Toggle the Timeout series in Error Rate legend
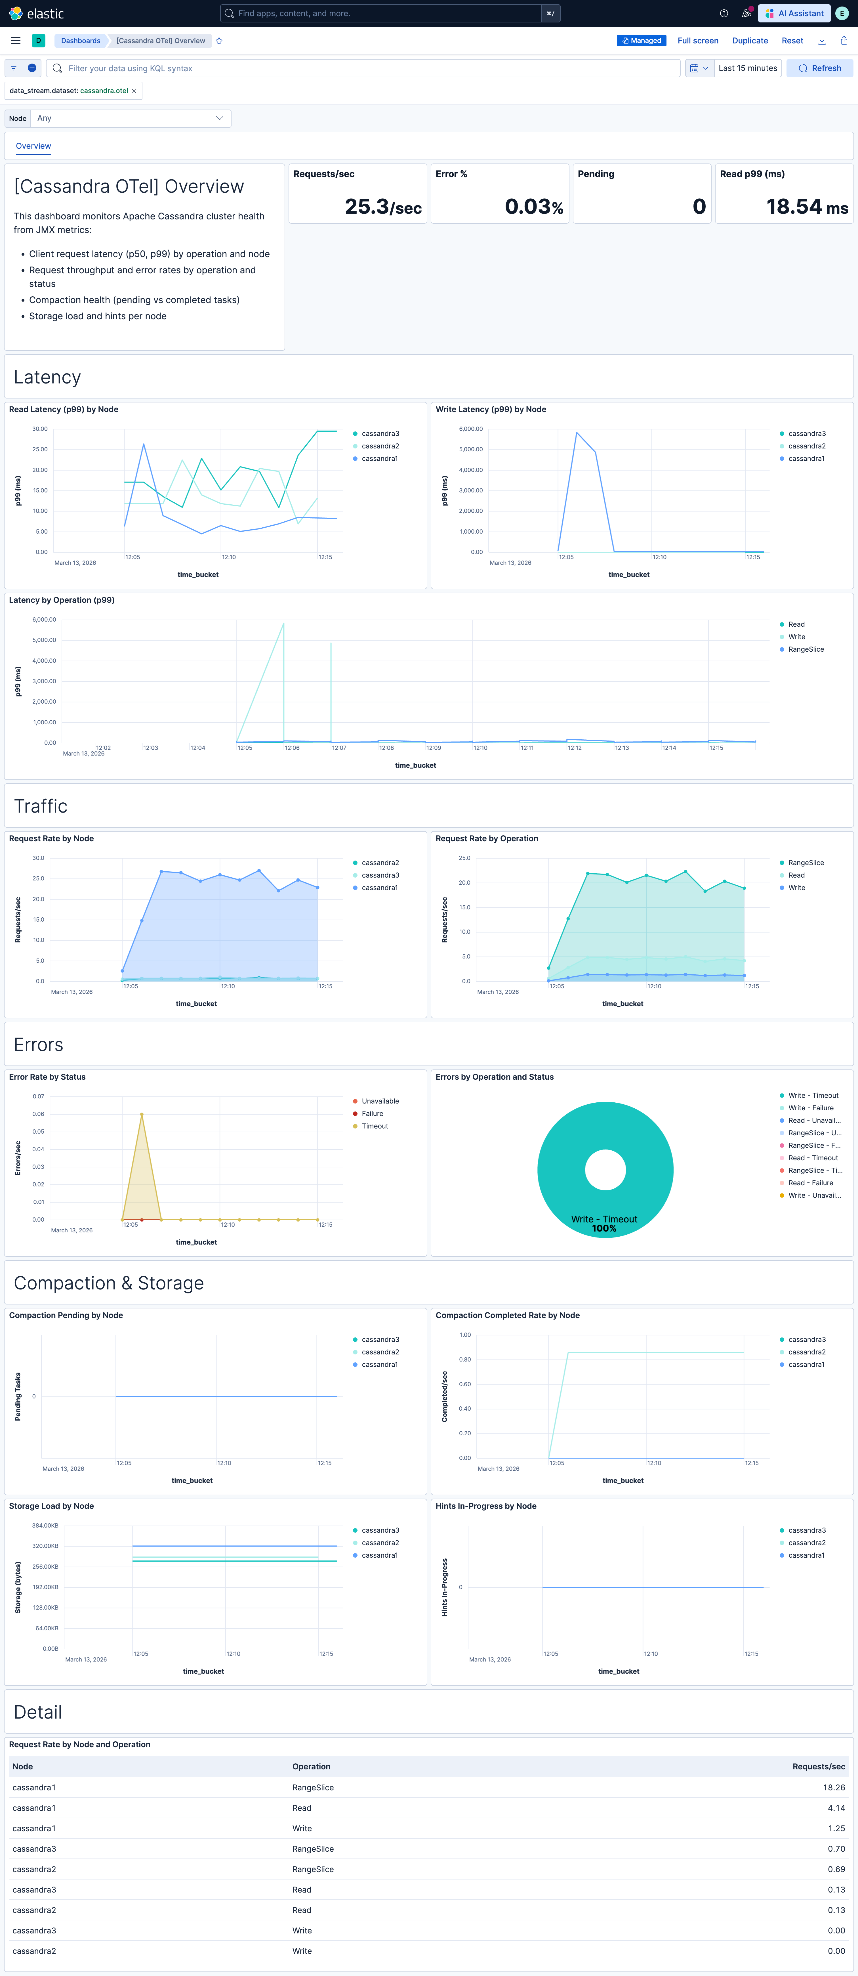 point(374,1126)
